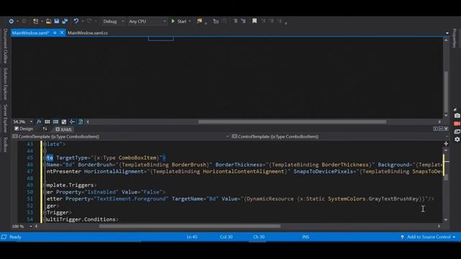Toggle the disable project code button

[x=81, y=122]
